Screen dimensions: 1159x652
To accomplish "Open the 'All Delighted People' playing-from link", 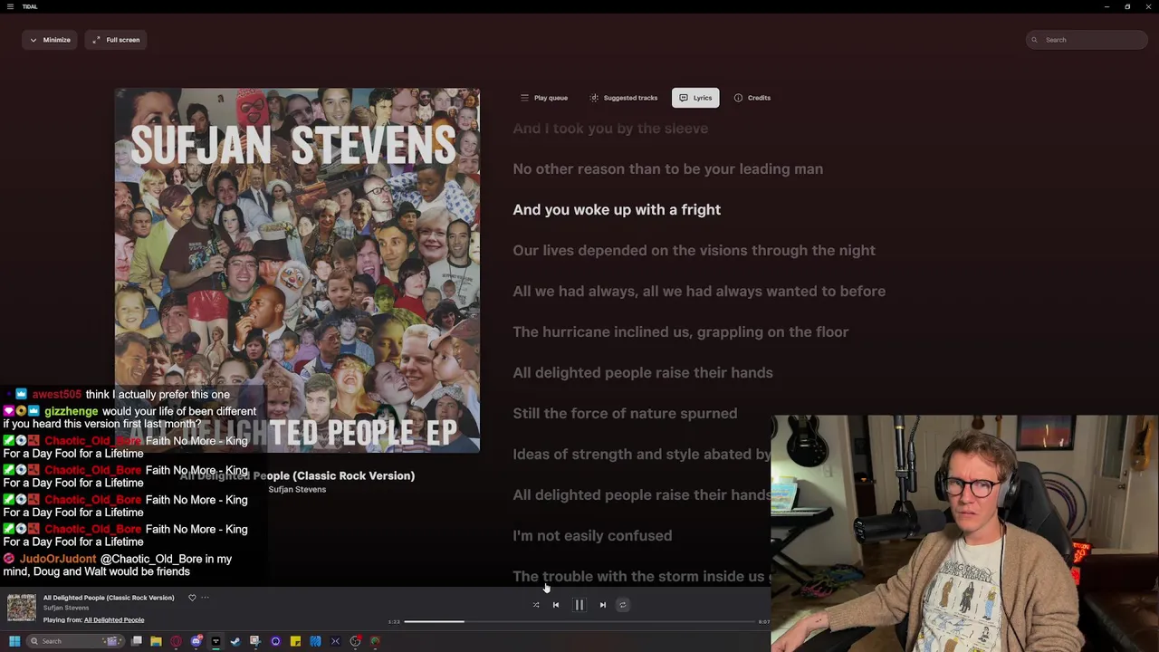I will tap(114, 620).
